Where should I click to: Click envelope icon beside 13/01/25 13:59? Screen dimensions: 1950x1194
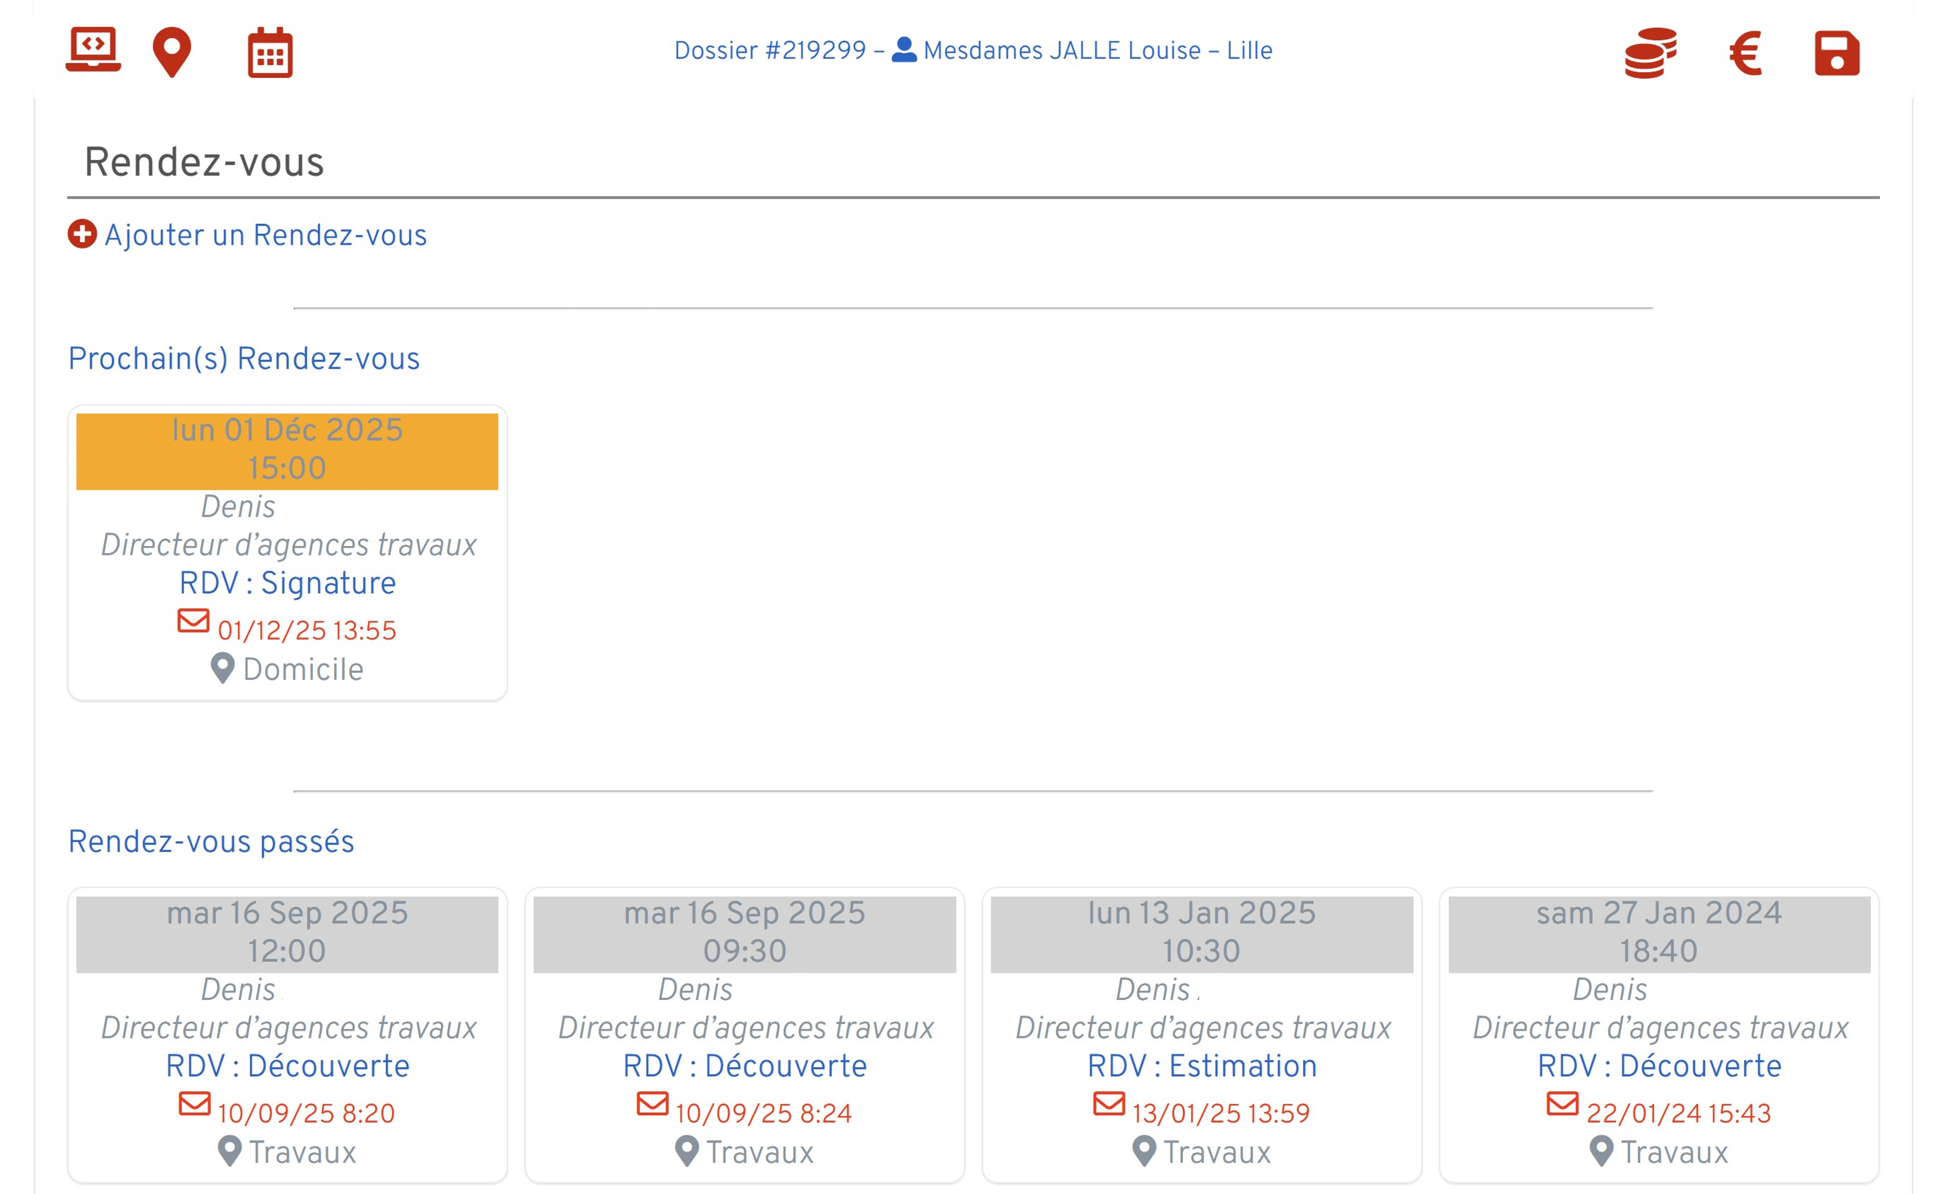click(1109, 1103)
